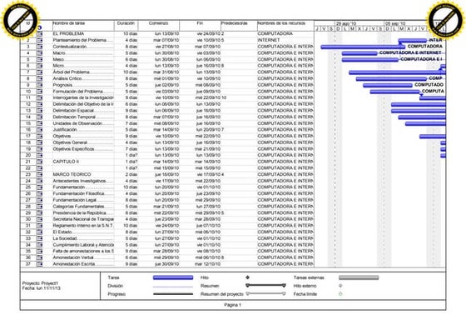
Task: Click the indicator icon next to Objetivos row 17
Action: pyautogui.click(x=40, y=137)
